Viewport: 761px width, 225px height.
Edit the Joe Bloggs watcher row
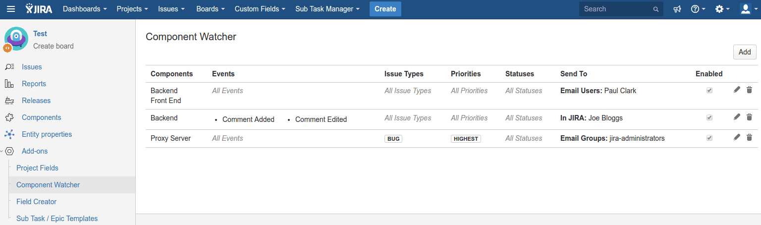click(737, 117)
